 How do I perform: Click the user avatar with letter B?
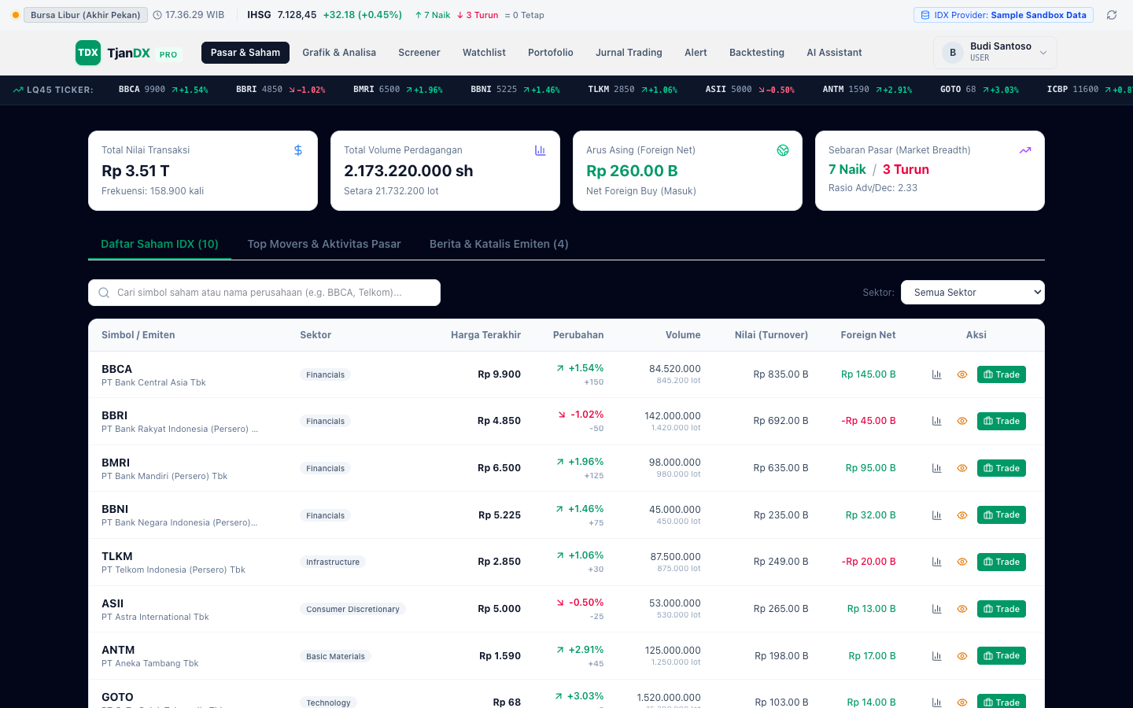[x=953, y=53]
